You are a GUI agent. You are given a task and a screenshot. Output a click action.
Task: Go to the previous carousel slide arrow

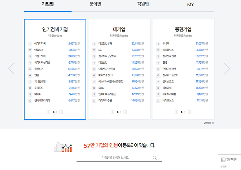tap(11, 69)
